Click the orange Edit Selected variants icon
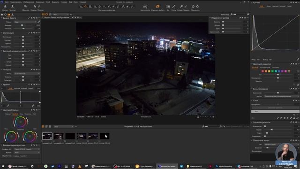This screenshot has height=169, width=300. [157, 7]
